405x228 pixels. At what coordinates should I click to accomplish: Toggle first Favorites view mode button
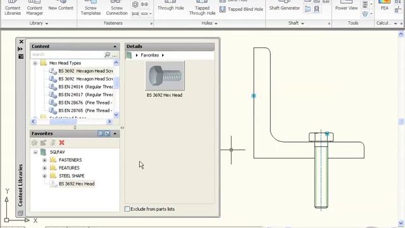point(101,134)
